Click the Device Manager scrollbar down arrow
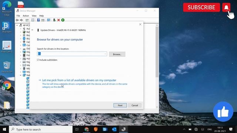The height and width of the screenshot is (133, 237). point(157,107)
